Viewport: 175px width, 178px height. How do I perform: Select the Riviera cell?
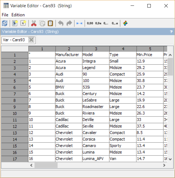pos(96,113)
